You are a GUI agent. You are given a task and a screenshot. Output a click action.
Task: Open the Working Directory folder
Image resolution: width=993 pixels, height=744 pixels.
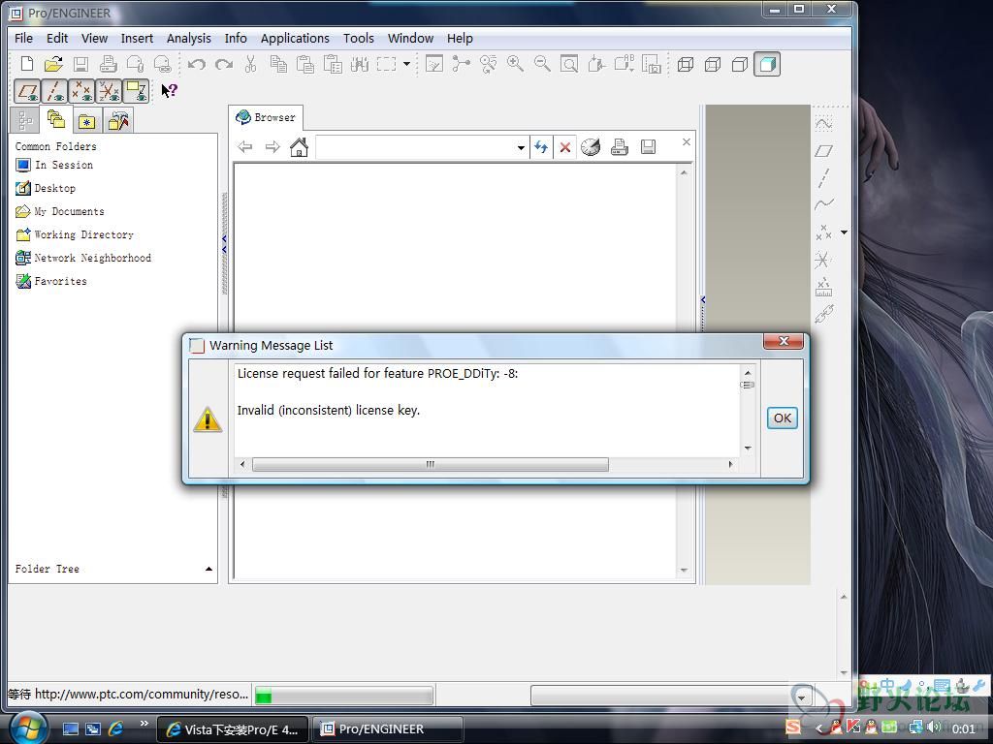pyautogui.click(x=75, y=234)
